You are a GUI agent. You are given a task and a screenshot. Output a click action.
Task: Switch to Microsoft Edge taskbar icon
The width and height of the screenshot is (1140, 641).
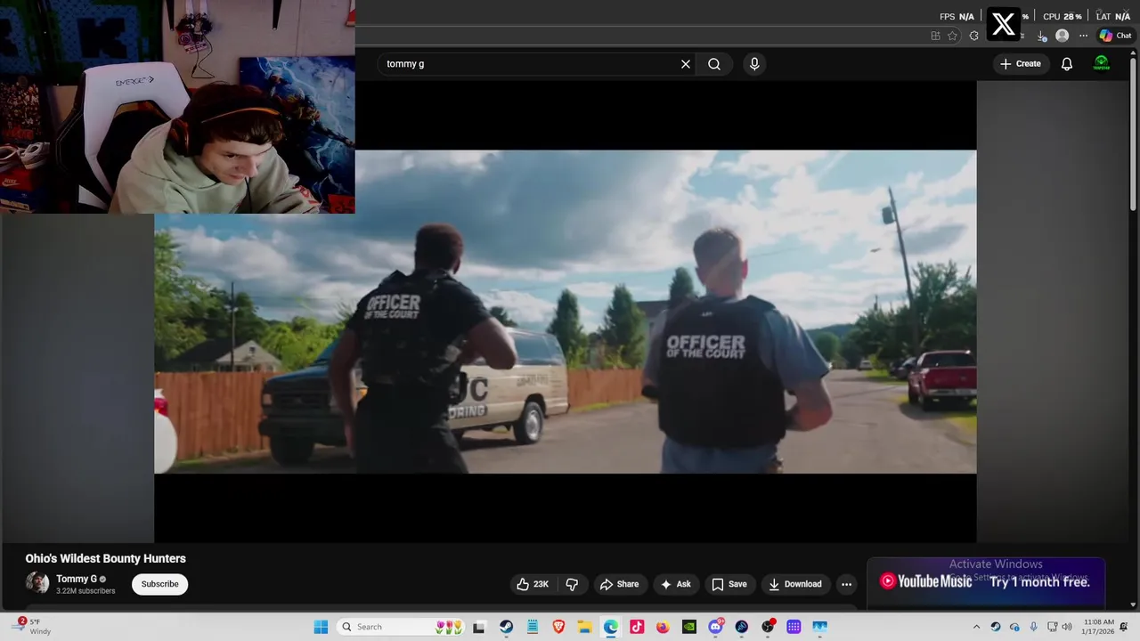611,627
